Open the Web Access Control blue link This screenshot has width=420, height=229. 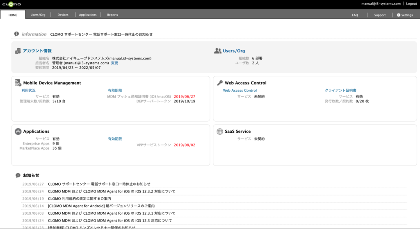(240, 91)
